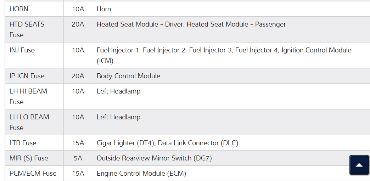Select the LH HI BEAM Fuse label
370x181 pixels.
click(28, 96)
